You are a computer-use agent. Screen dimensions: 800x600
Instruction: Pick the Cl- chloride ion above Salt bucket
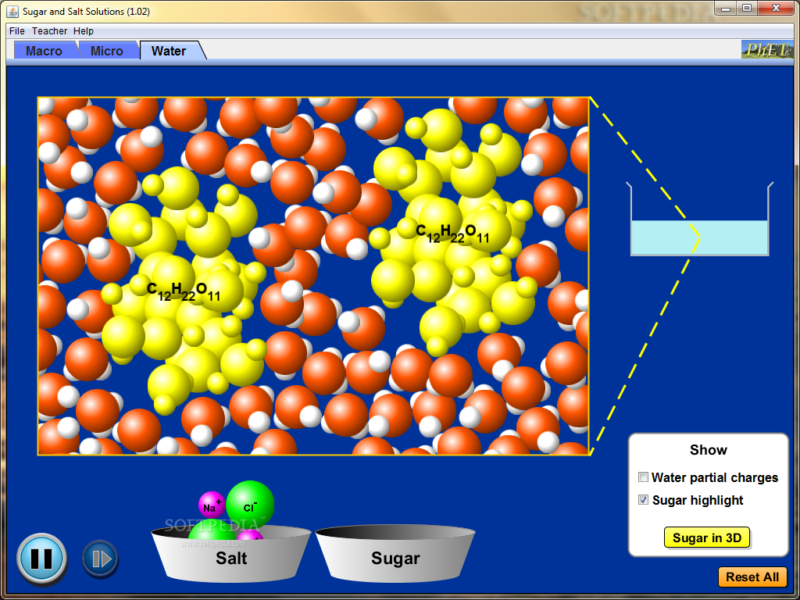250,505
